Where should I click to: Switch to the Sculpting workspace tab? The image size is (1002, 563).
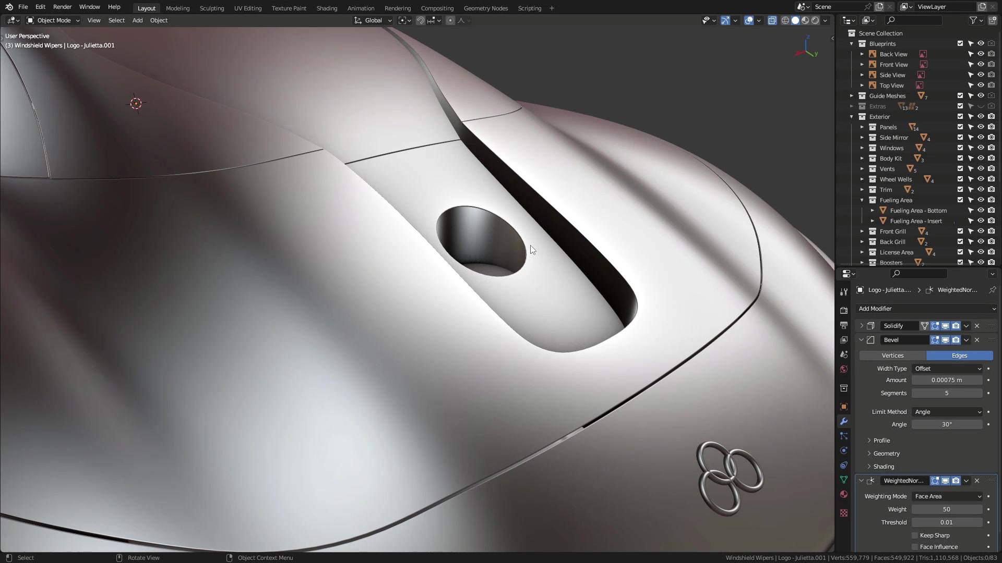212,8
